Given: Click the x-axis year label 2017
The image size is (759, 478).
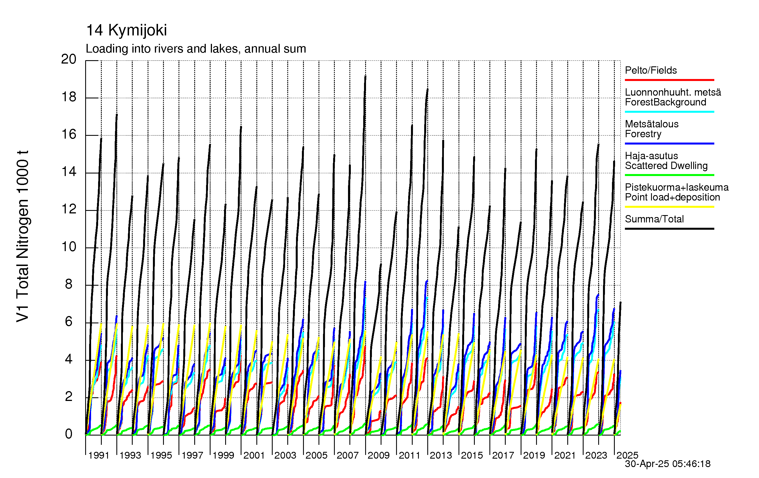Looking at the screenshot, I should 503,455.
